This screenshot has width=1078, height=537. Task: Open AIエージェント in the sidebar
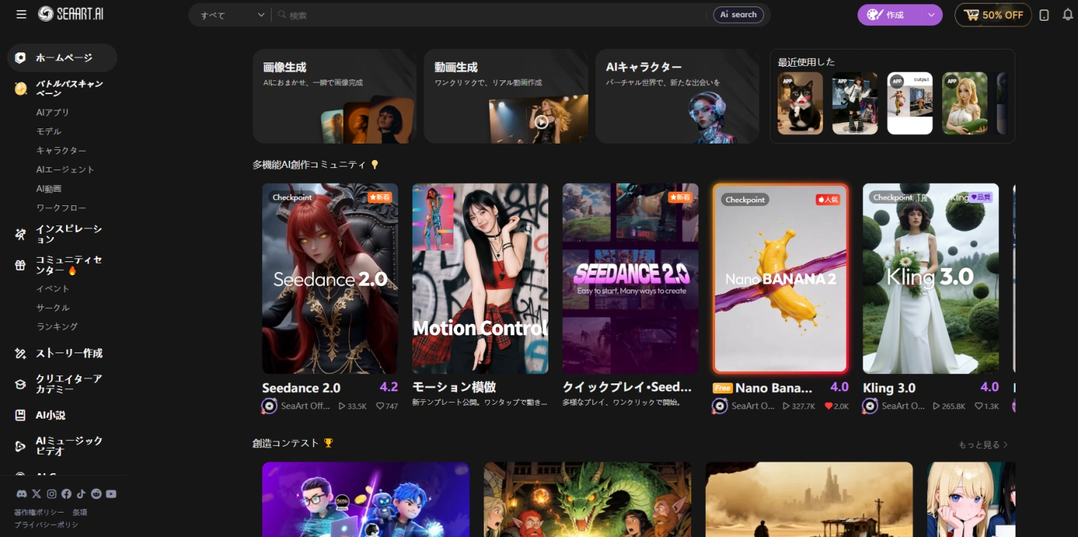[65, 169]
